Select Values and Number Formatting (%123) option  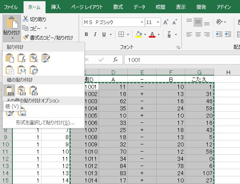pos(22,90)
